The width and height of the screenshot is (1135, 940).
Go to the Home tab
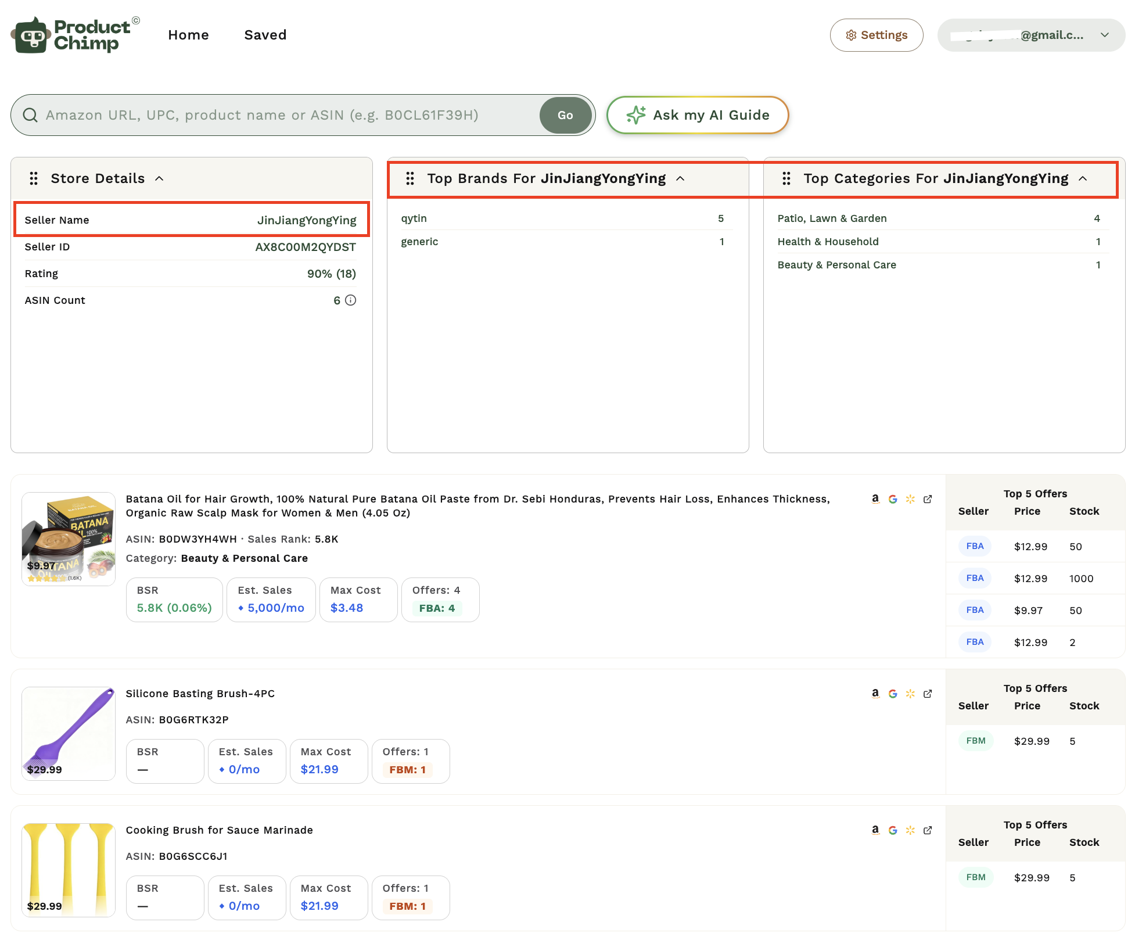[x=188, y=35]
